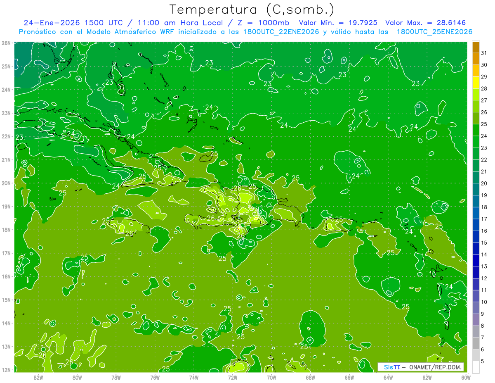Click the '19N' latitude label
495x383 pixels.
[x=6, y=206]
